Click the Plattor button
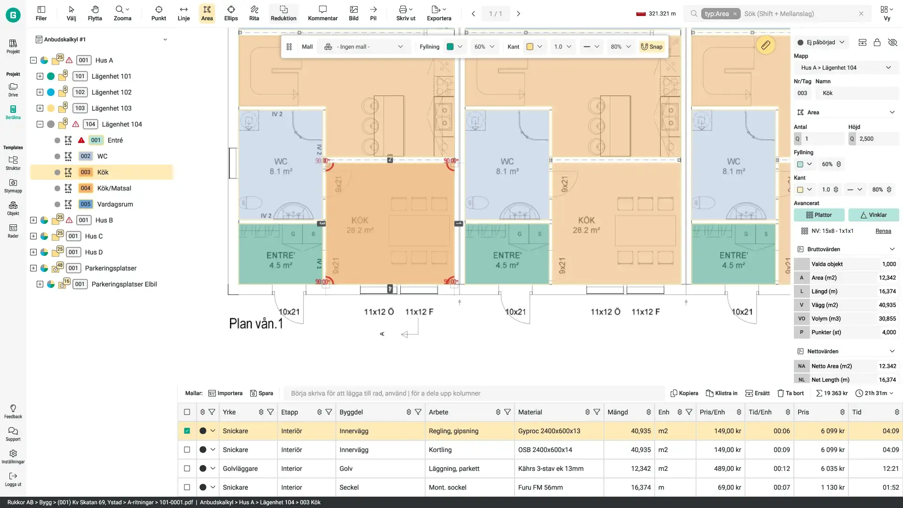903x508 pixels. (819, 215)
